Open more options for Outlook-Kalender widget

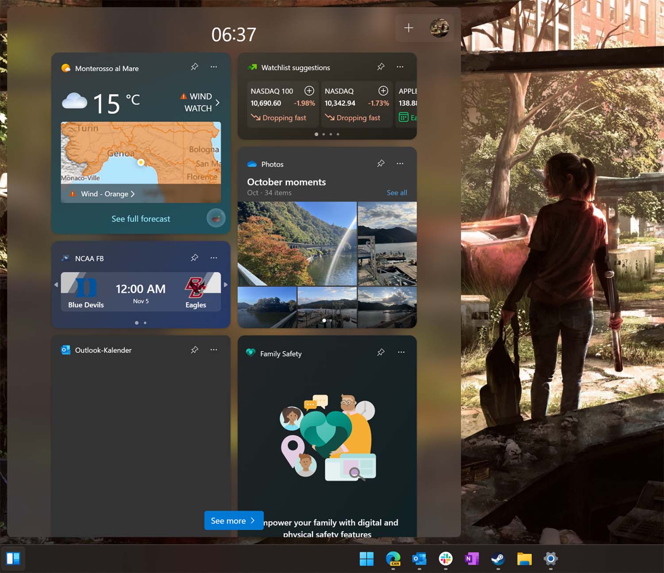tap(214, 350)
